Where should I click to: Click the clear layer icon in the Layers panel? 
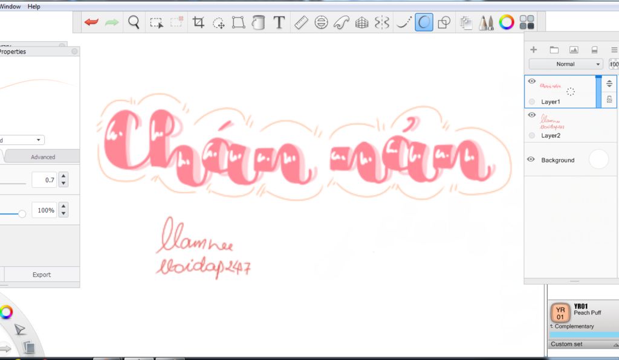[595, 50]
